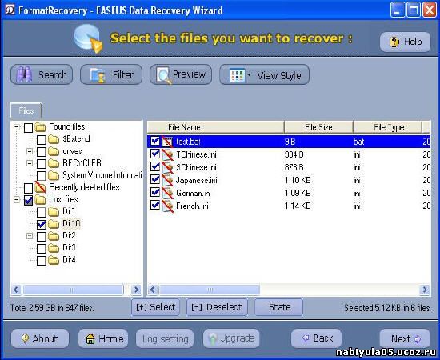Sort by File Type column header

[387, 127]
